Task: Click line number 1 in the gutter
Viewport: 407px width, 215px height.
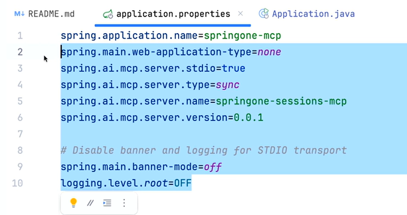Action: pos(20,36)
